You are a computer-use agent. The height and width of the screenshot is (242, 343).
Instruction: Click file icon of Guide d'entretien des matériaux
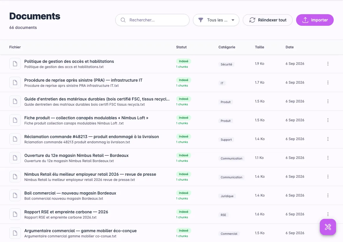click(x=15, y=101)
